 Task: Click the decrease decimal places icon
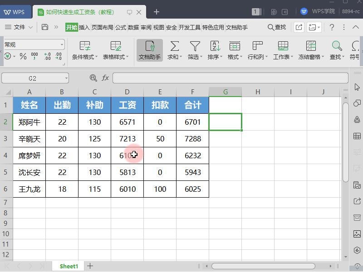[x=59, y=56]
